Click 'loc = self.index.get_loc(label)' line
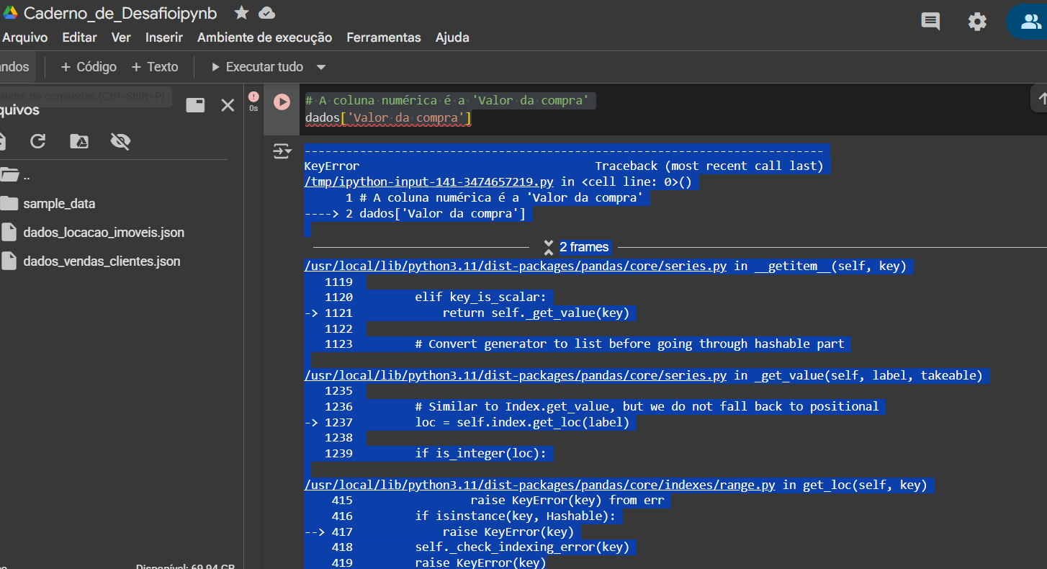This screenshot has width=1047, height=569. pos(522,422)
